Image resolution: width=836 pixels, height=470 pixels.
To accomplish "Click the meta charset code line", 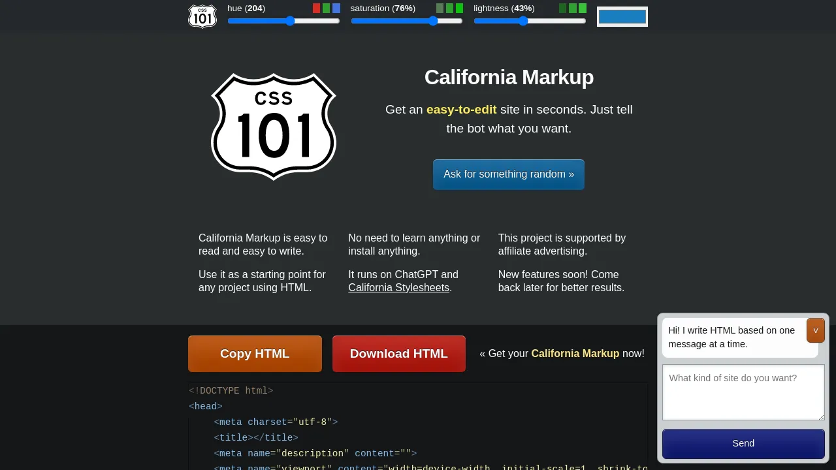I will pos(276,422).
